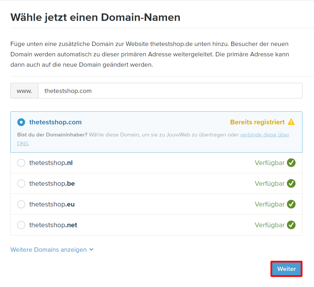Open the 'verbinde diese über DNS' link
314x287 pixels.
click(x=264, y=135)
